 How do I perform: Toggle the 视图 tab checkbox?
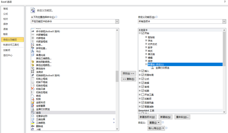[142, 91]
